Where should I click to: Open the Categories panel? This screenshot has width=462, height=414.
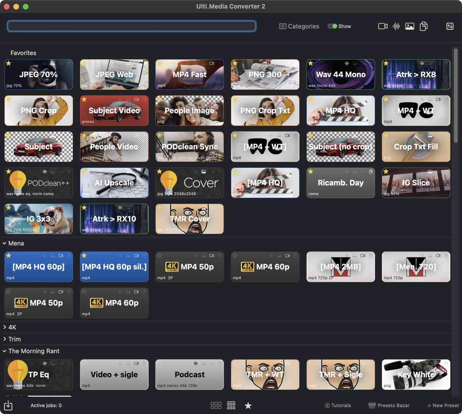(x=299, y=26)
